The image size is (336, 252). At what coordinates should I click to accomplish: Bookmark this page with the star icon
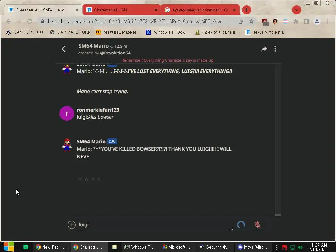point(251,21)
